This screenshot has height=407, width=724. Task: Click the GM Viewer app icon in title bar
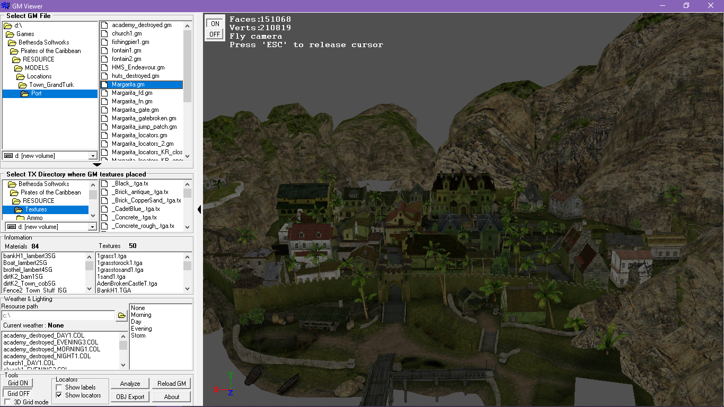click(x=5, y=5)
